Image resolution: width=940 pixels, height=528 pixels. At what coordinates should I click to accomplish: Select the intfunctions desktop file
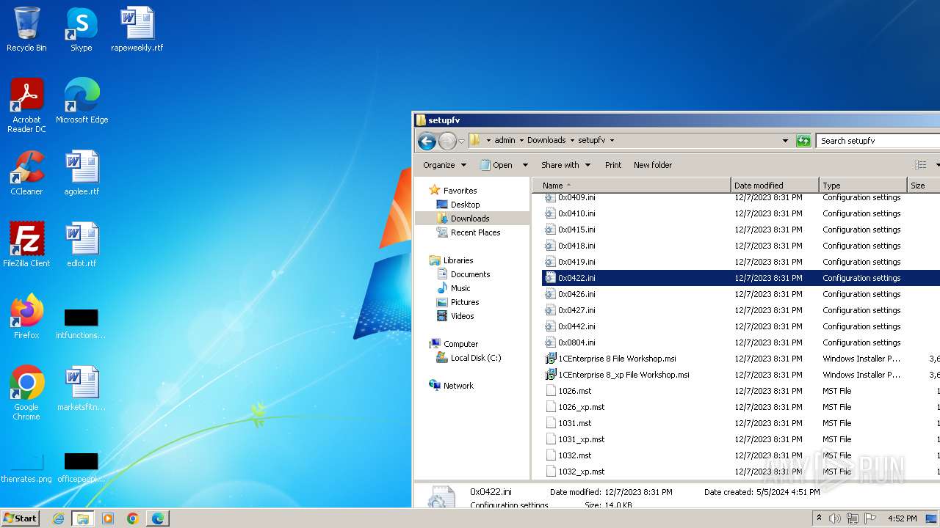click(81, 323)
